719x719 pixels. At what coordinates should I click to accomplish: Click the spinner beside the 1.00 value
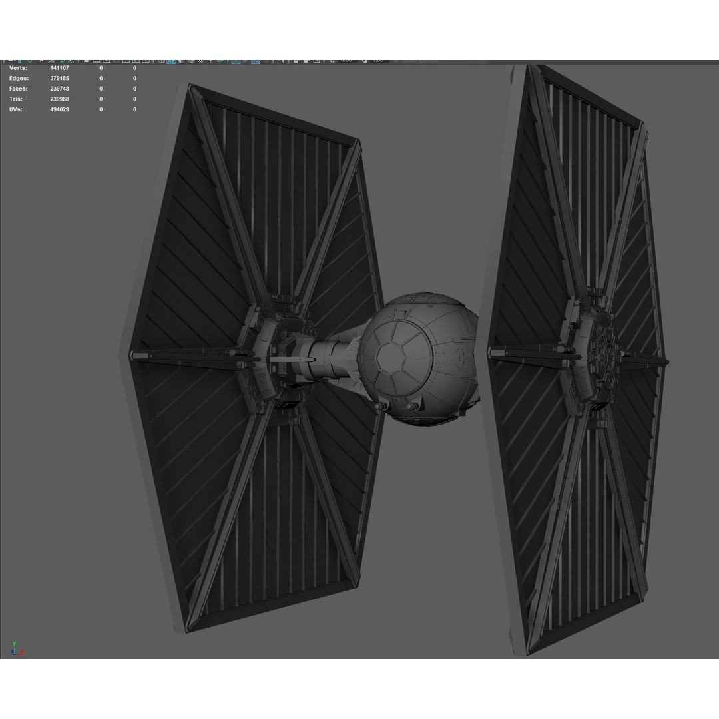[365, 60]
